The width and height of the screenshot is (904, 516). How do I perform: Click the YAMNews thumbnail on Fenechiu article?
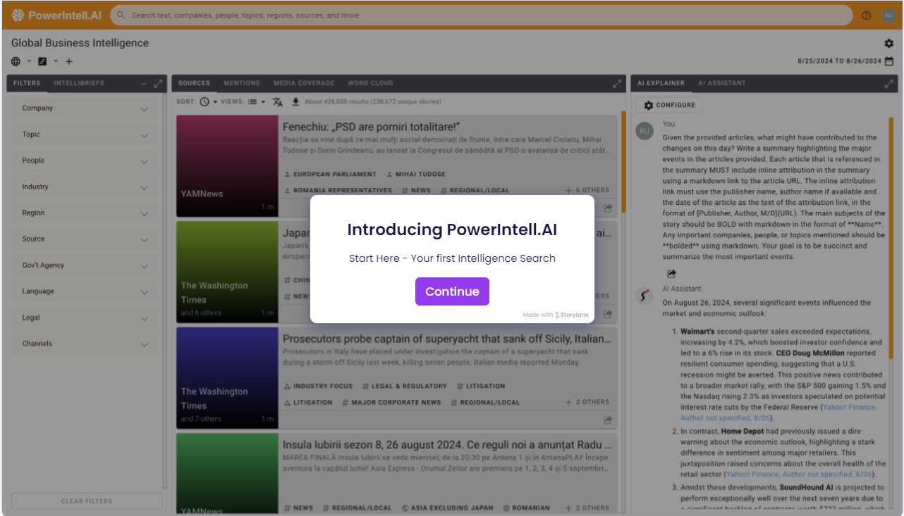(227, 166)
